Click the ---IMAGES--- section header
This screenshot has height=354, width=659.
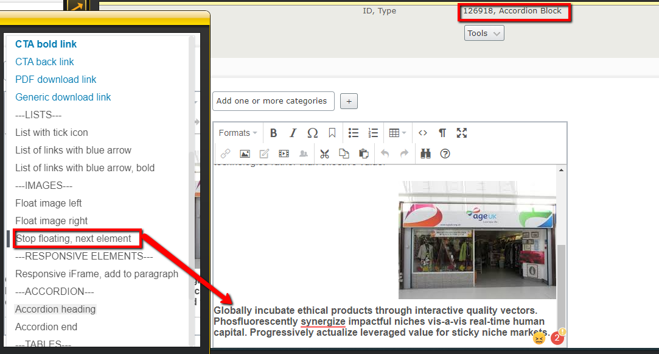[x=44, y=186]
